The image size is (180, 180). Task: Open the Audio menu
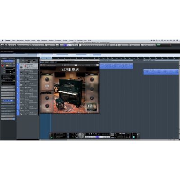tap(33, 40)
